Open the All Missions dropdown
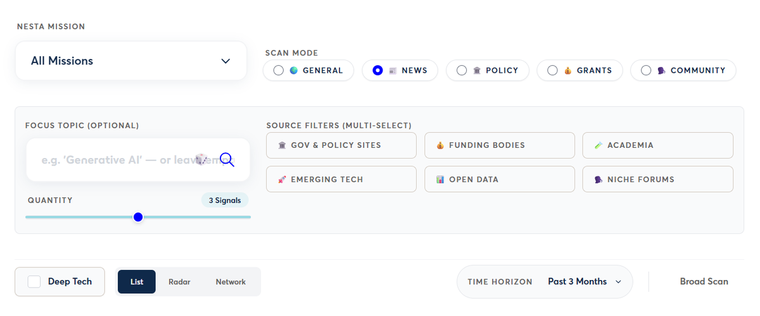The height and width of the screenshot is (316, 760). pyautogui.click(x=131, y=61)
